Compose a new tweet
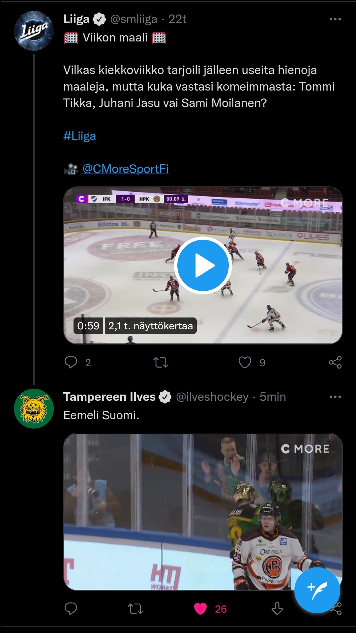Image resolution: width=356 pixels, height=633 pixels. coord(317,590)
